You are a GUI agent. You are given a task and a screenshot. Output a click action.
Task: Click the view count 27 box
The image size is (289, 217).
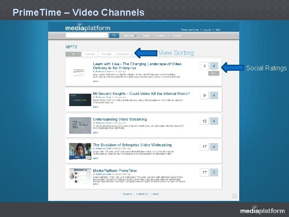click(x=204, y=172)
